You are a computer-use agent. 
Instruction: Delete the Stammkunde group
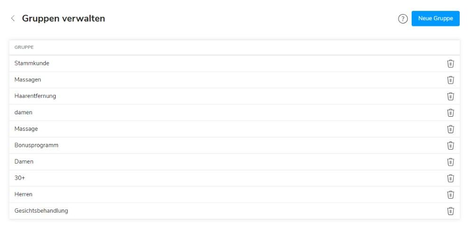(x=450, y=64)
